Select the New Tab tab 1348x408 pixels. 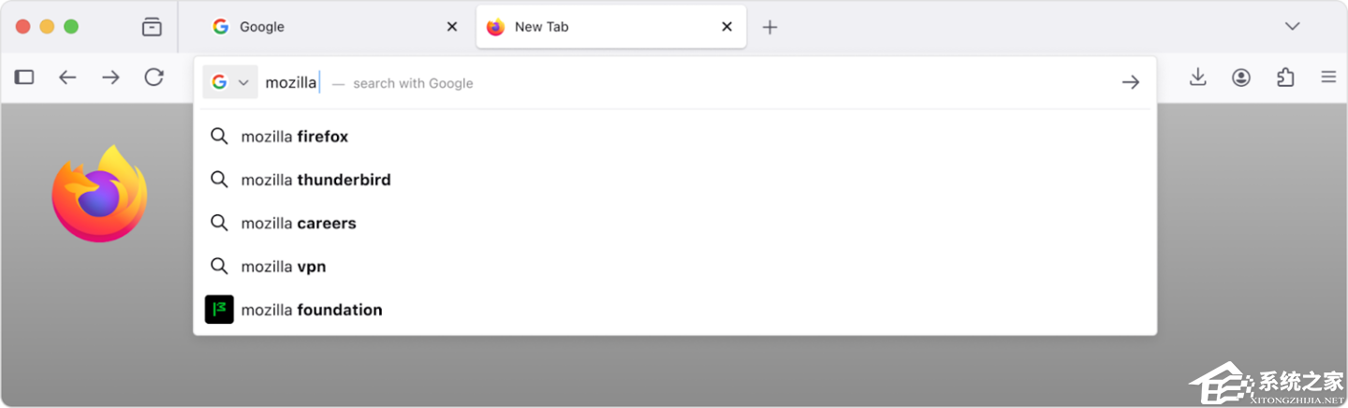(590, 27)
